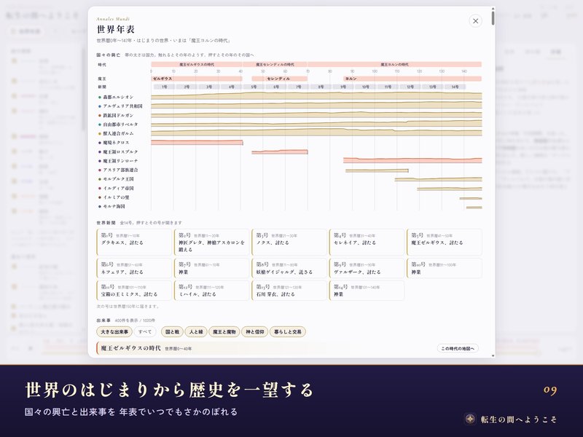Click the 鉄鉱国ドルガン country label
This screenshot has height=437, width=583.
118,115
